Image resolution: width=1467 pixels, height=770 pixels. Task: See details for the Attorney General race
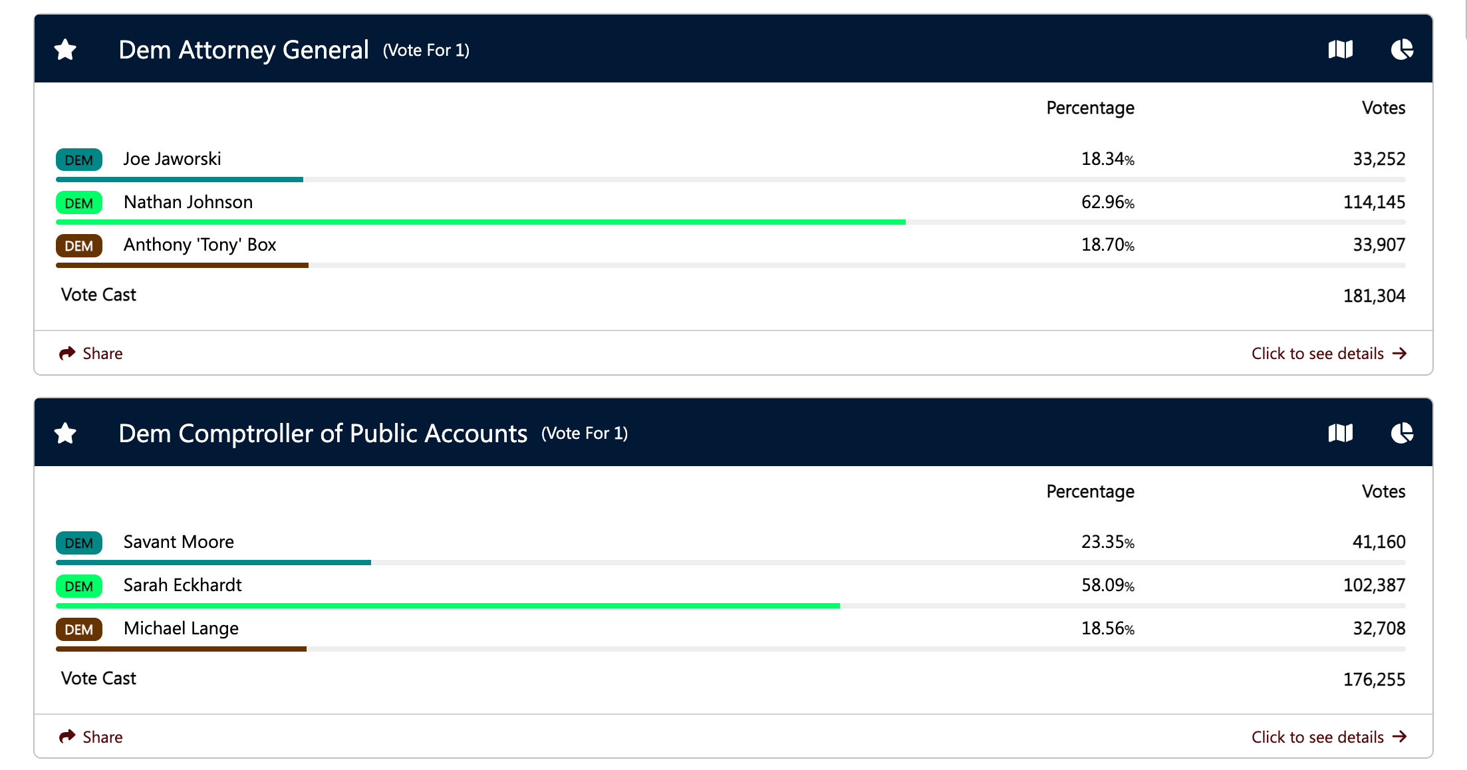coord(1317,353)
